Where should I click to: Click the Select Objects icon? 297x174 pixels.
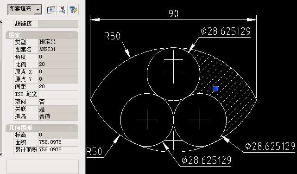point(62,10)
